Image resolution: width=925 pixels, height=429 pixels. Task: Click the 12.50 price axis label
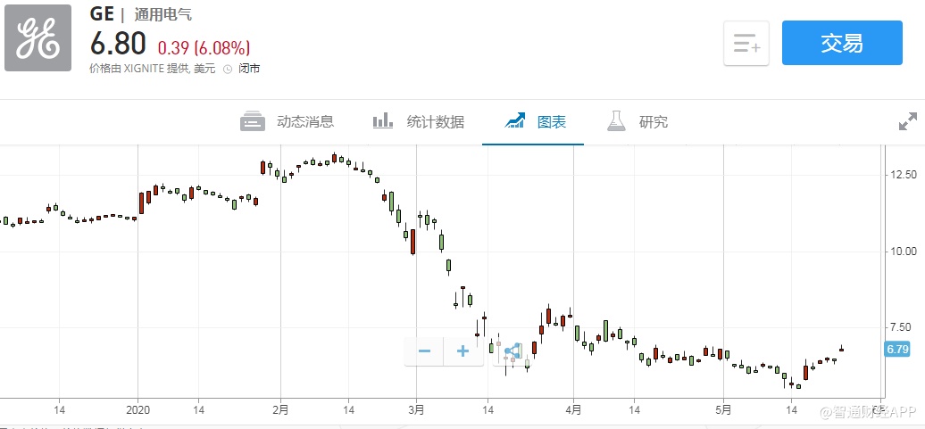[903, 174]
